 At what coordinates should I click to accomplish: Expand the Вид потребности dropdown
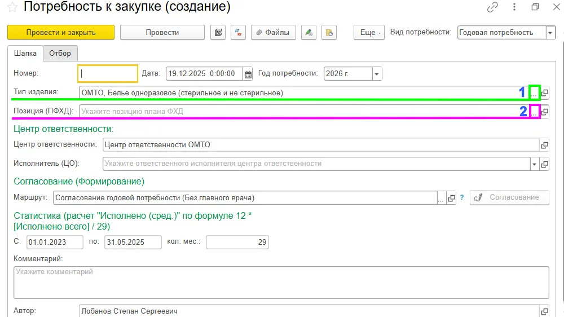550,33
